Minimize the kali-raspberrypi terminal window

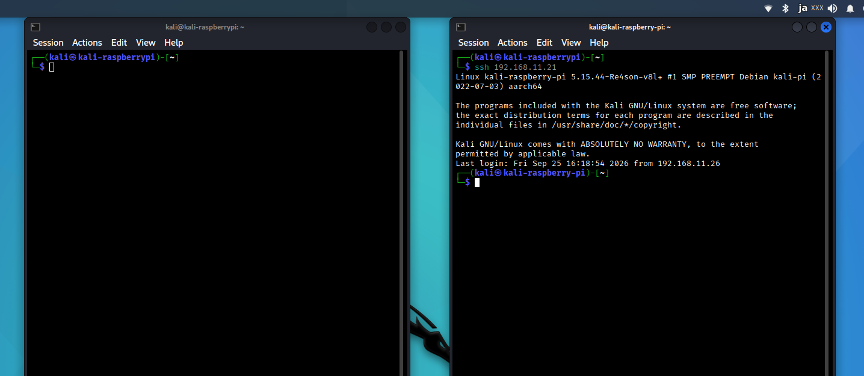coord(372,27)
